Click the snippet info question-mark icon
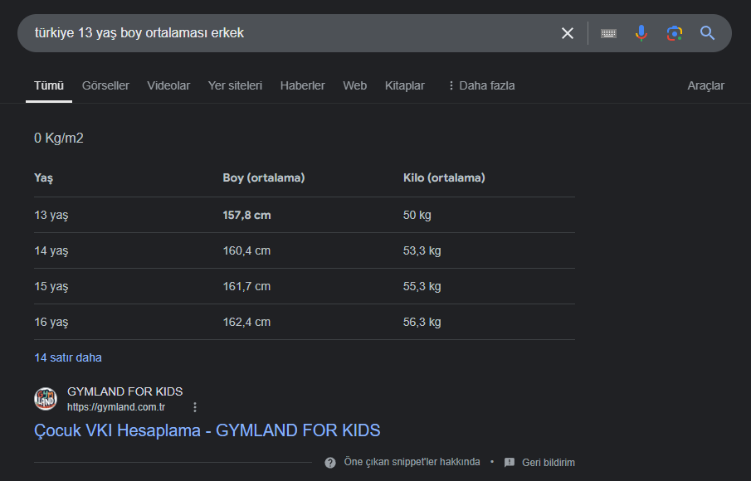 tap(330, 462)
